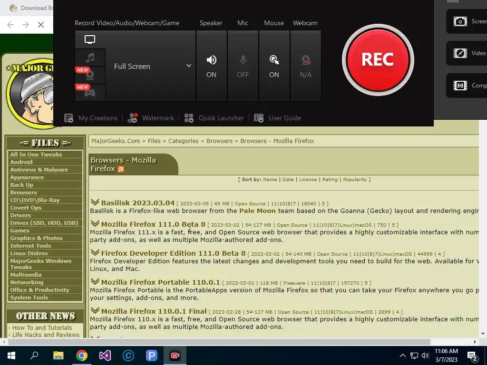Toggle the Mouse ON click effect
487x365 pixels.
(274, 66)
